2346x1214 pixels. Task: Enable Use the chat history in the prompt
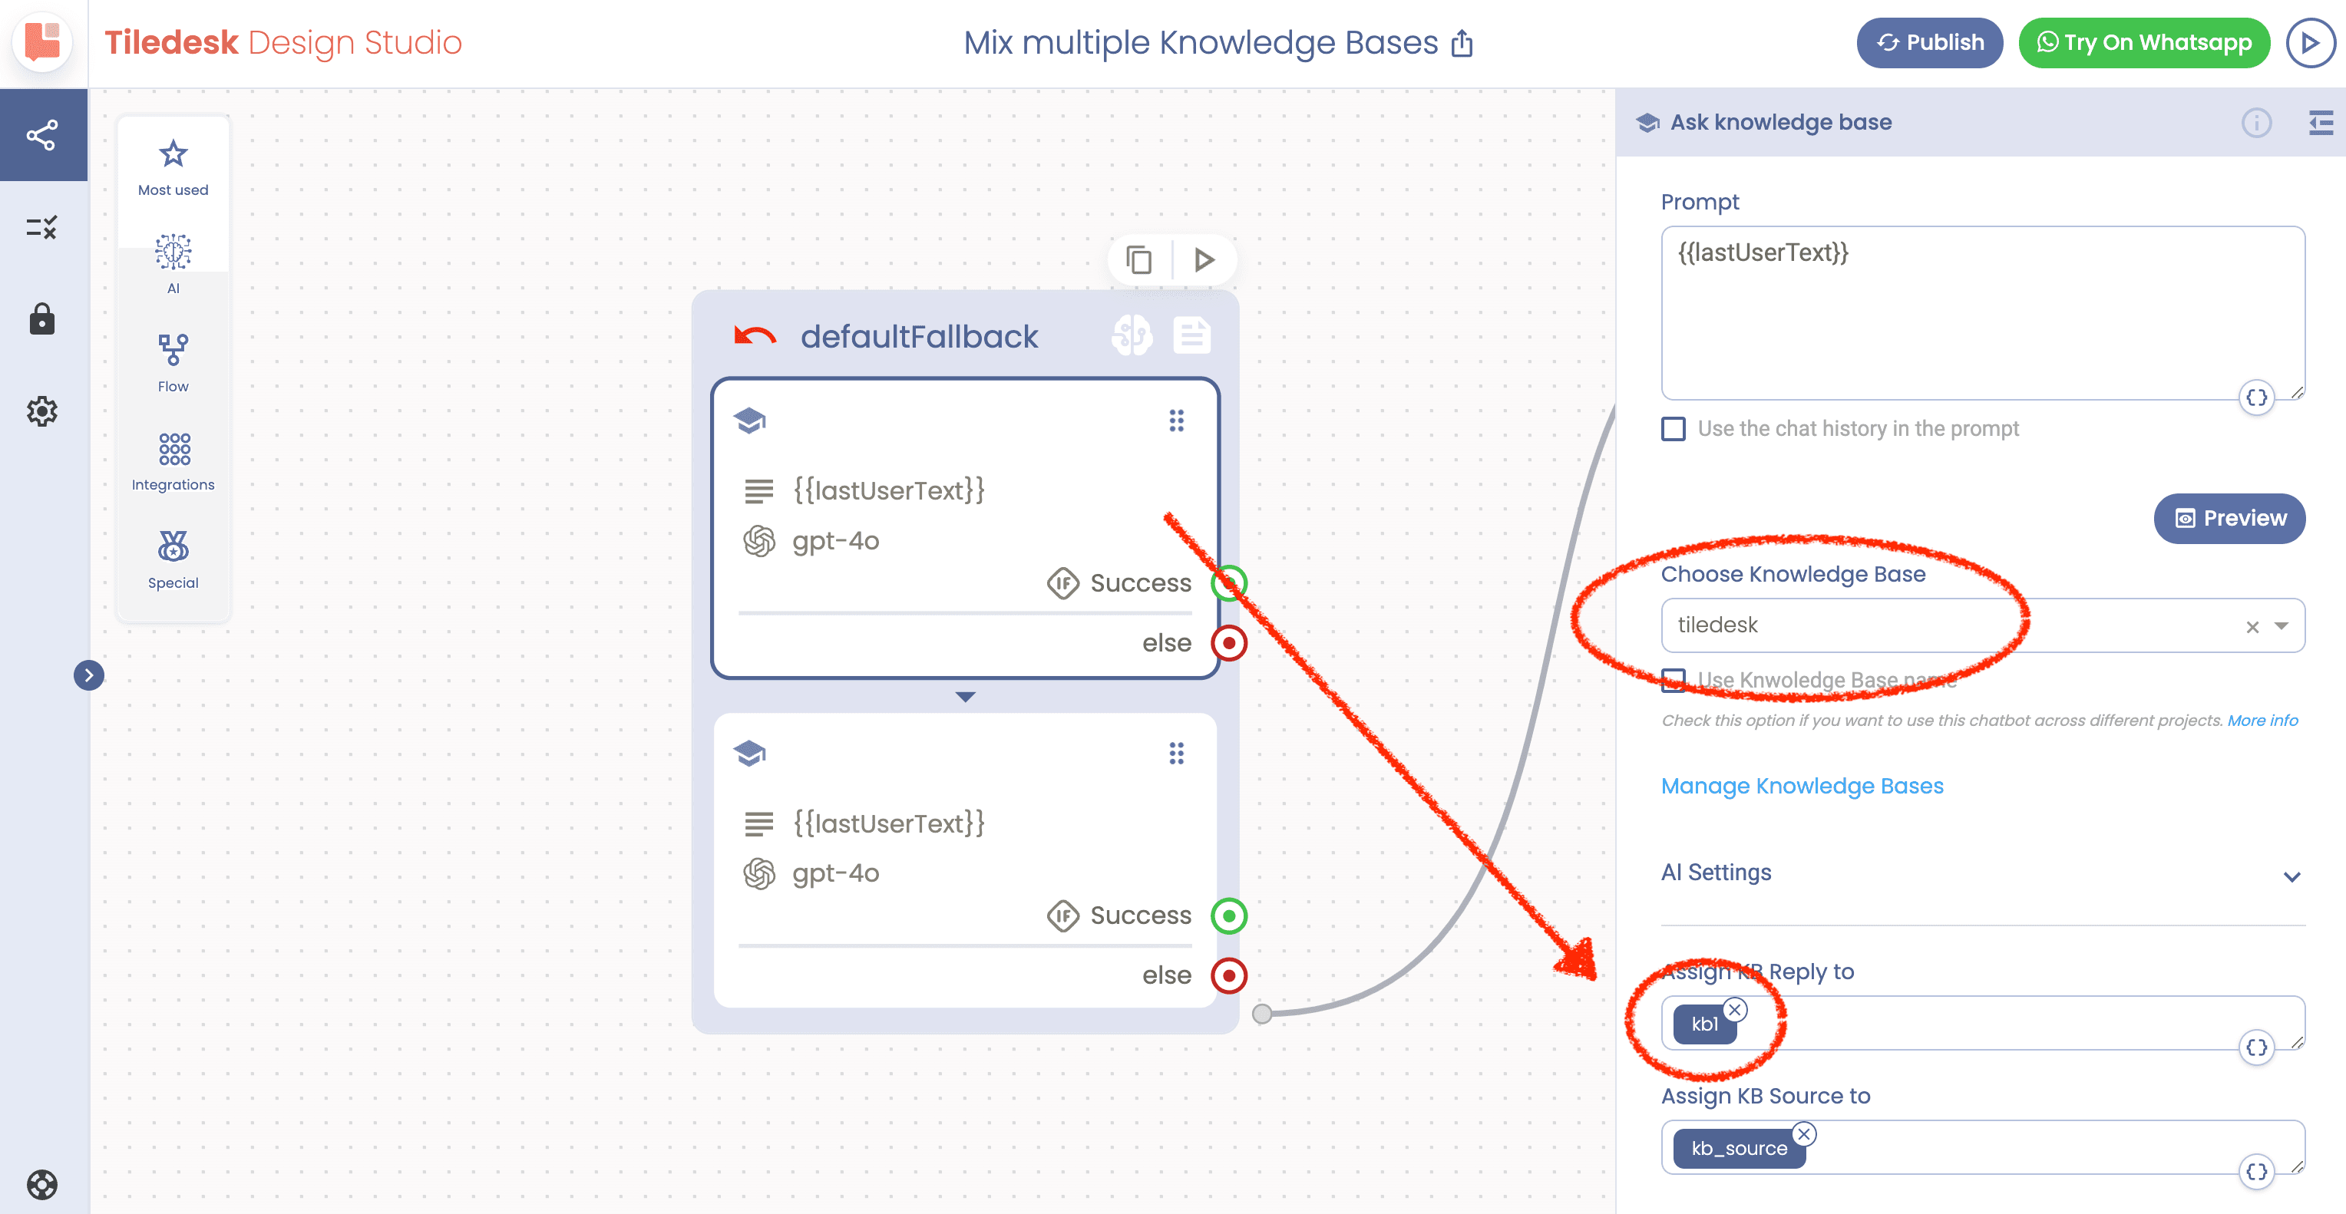[x=1673, y=429]
